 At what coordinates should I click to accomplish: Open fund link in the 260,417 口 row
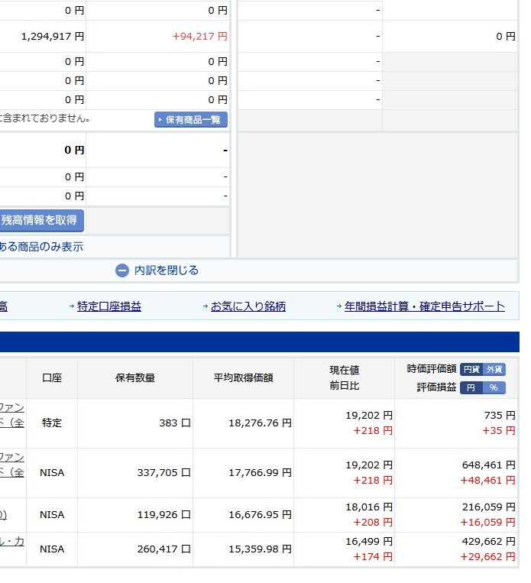tap(12, 541)
